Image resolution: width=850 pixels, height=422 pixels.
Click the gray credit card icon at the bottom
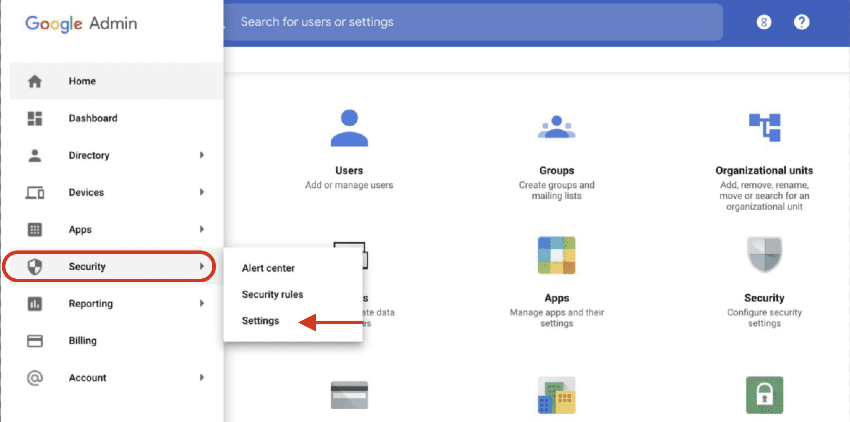pyautogui.click(x=349, y=395)
